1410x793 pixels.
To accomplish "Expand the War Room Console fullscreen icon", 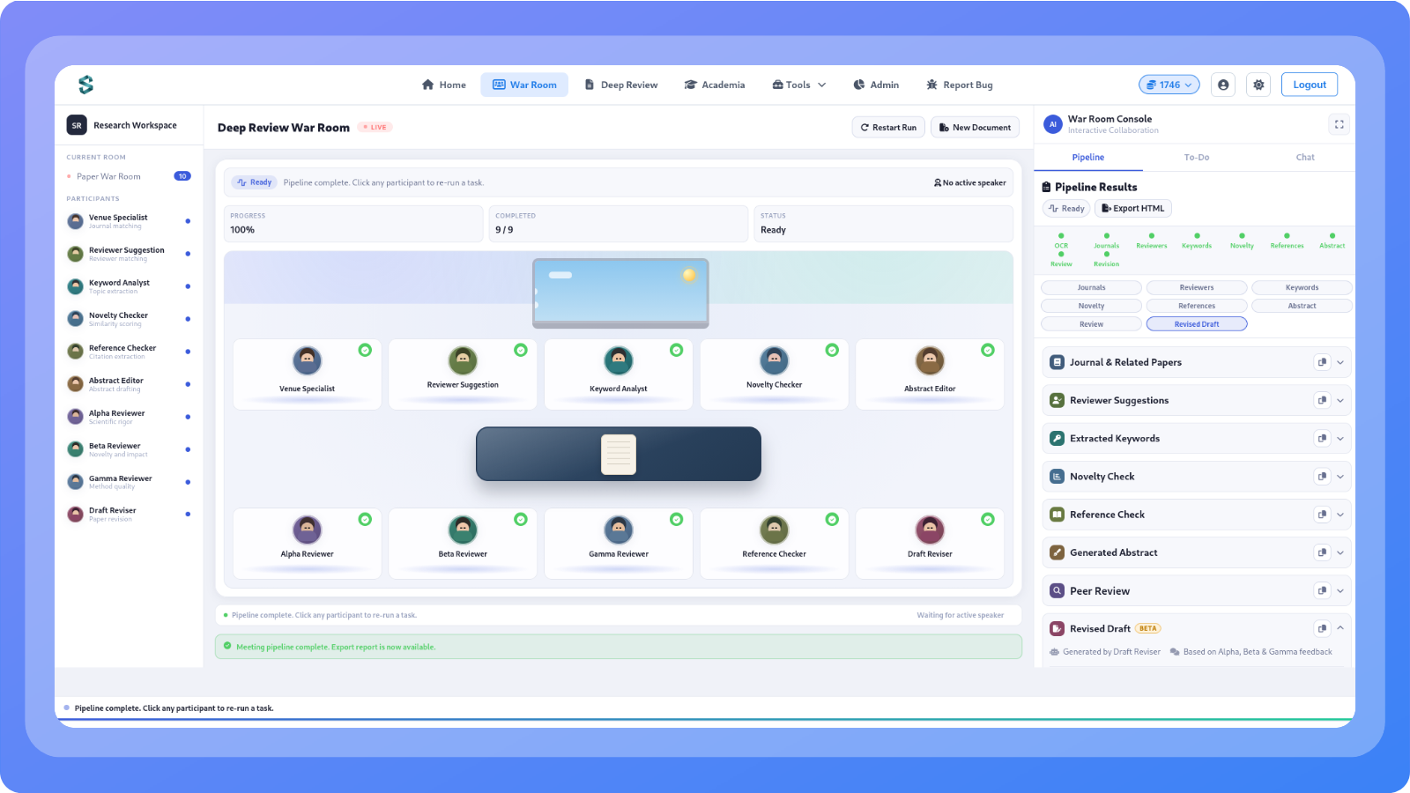I will (x=1339, y=124).
